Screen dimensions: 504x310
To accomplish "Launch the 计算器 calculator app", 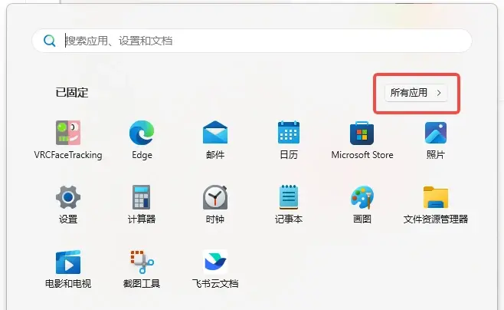I will click(142, 197).
